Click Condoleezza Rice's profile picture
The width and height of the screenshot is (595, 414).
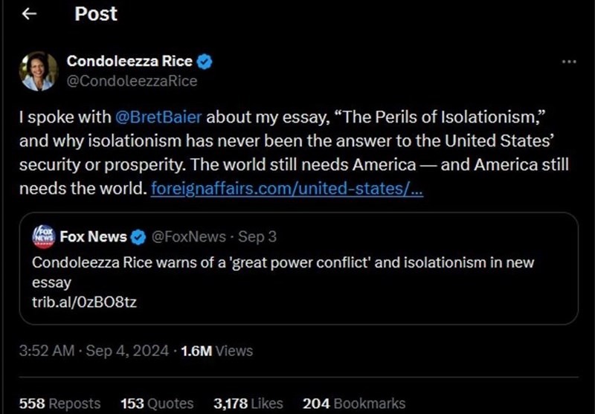click(x=38, y=71)
